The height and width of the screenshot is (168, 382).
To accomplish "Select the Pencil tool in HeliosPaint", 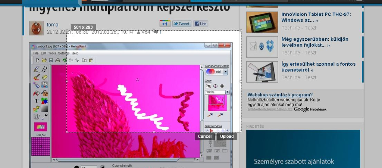I will pyautogui.click(x=37, y=69).
